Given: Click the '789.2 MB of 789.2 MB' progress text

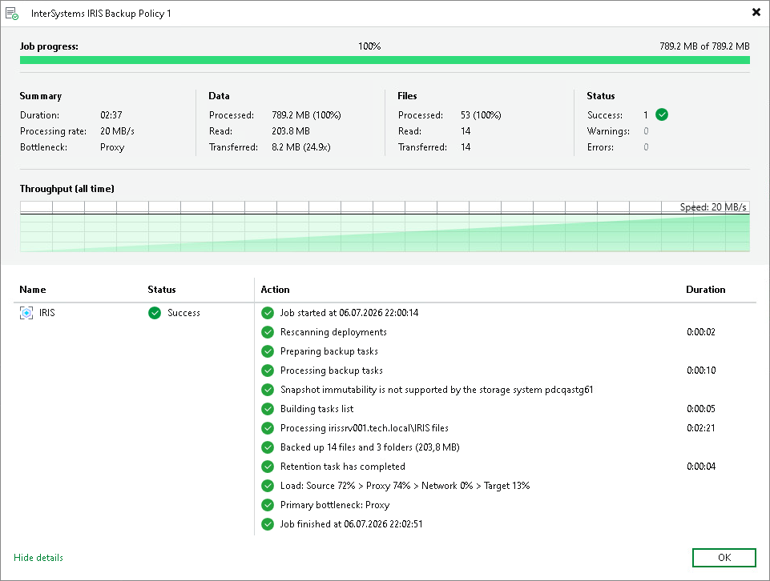Looking at the screenshot, I should click(x=704, y=46).
